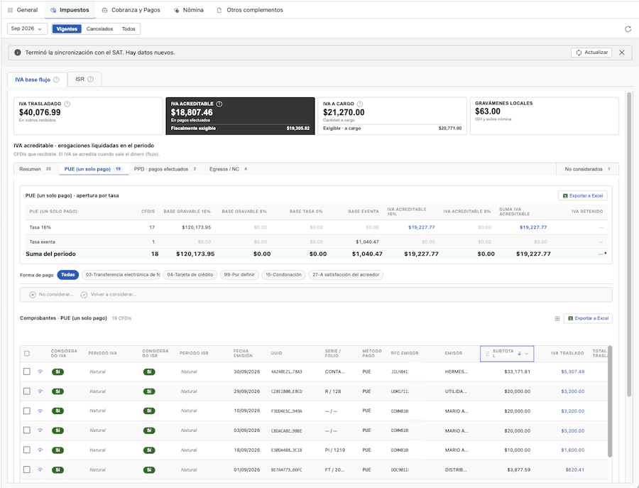Show Todos invoices filter
This screenshot has height=488, width=639.
click(x=129, y=29)
